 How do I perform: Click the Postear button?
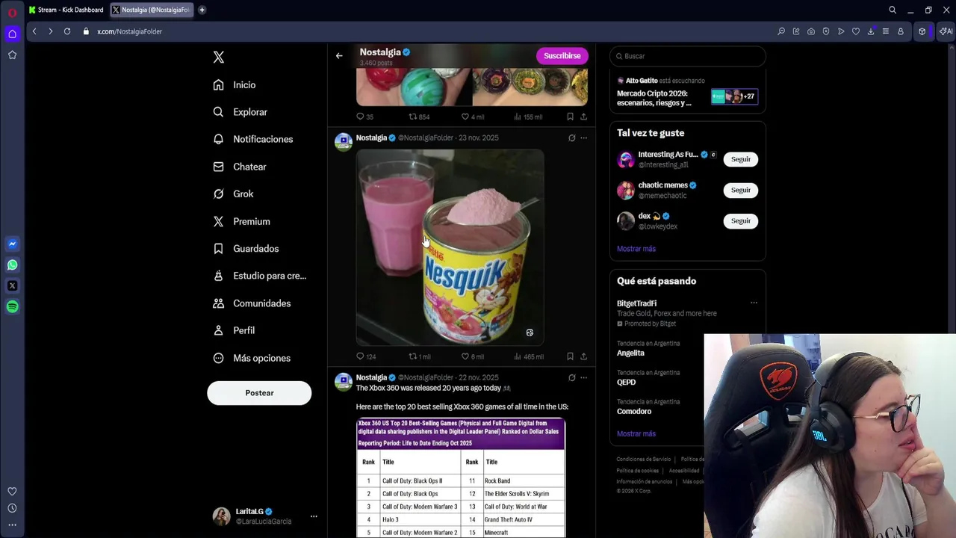pyautogui.click(x=259, y=393)
